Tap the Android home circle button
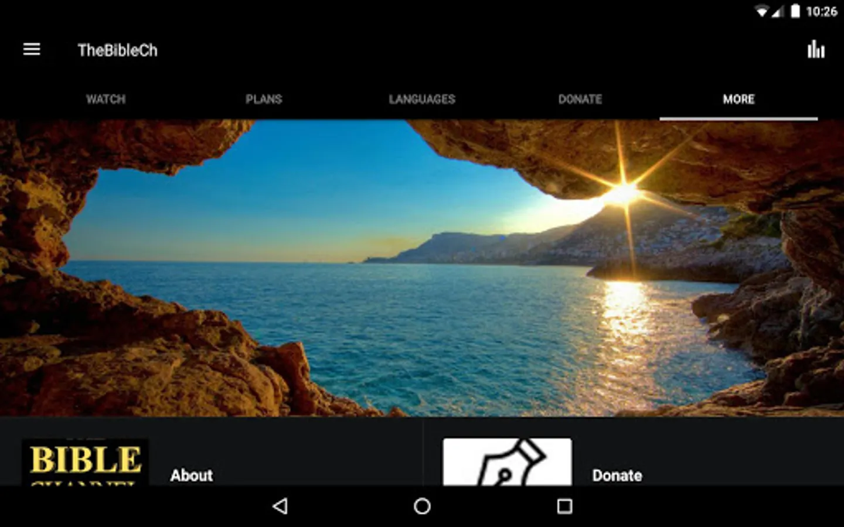This screenshot has height=527, width=844. pyautogui.click(x=422, y=506)
